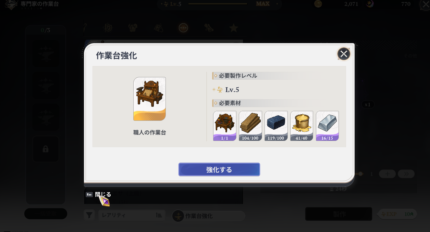The height and width of the screenshot is (232, 430).
Task: Inspect the dark stone block material 119/100
Action: pos(276,126)
